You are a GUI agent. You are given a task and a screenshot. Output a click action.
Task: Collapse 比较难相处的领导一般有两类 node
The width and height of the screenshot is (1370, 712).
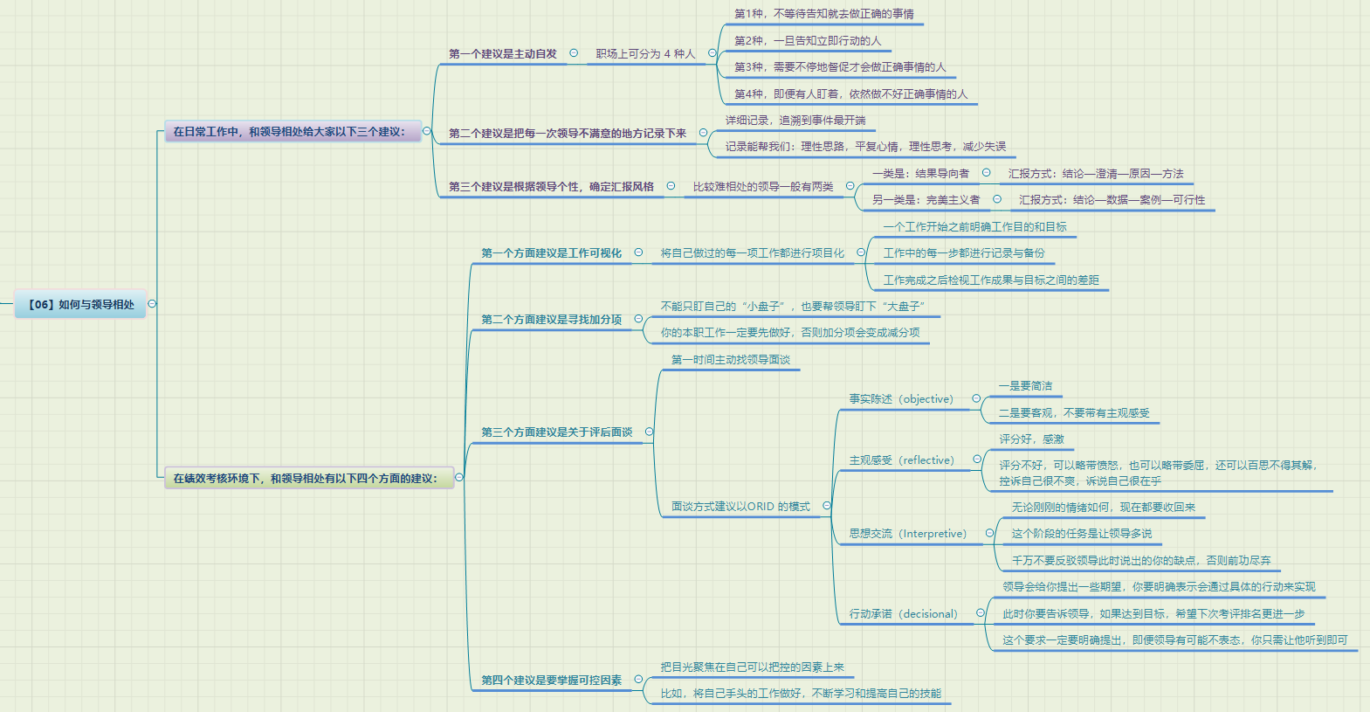(x=850, y=185)
